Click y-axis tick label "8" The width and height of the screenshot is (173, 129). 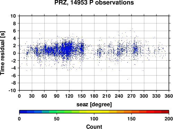click(15, 23)
